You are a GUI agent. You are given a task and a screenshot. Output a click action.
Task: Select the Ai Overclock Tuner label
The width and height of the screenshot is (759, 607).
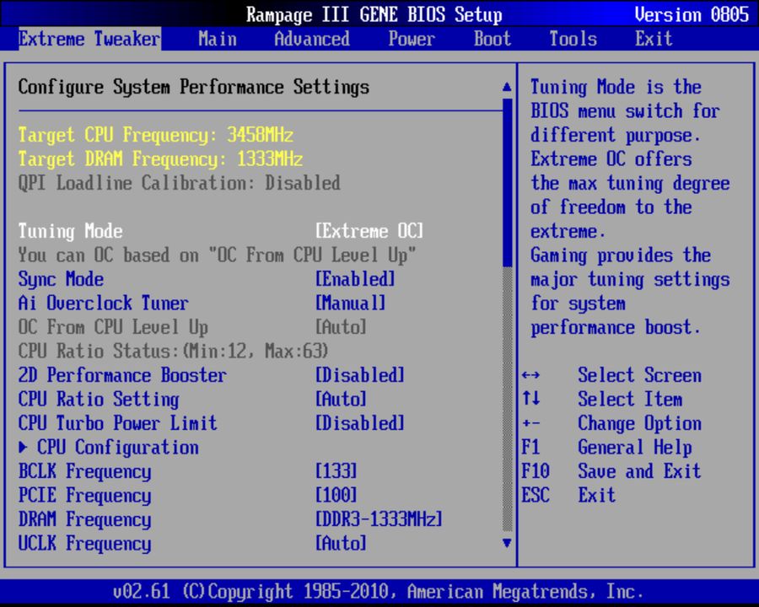coord(103,303)
